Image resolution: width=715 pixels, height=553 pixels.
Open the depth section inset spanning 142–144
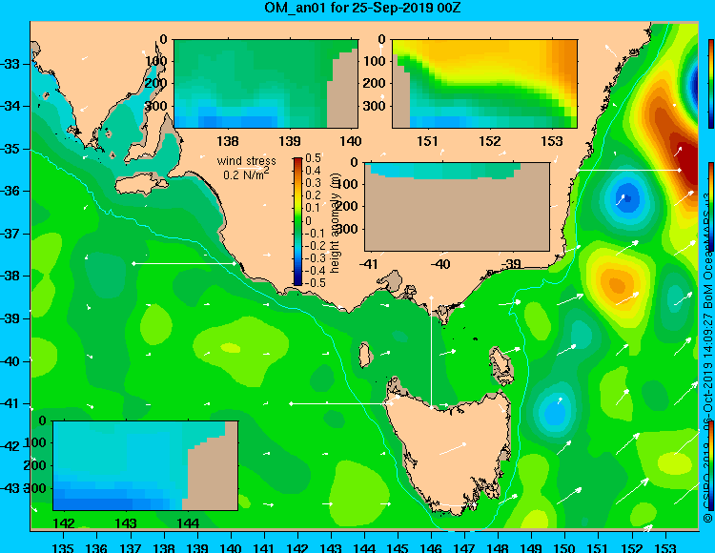[146, 465]
